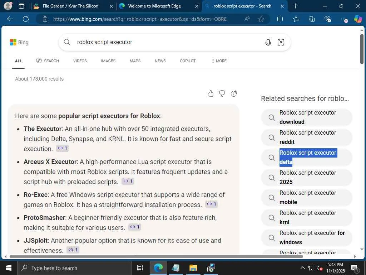
Task: Close the File Garden tab
Action: click(112, 6)
